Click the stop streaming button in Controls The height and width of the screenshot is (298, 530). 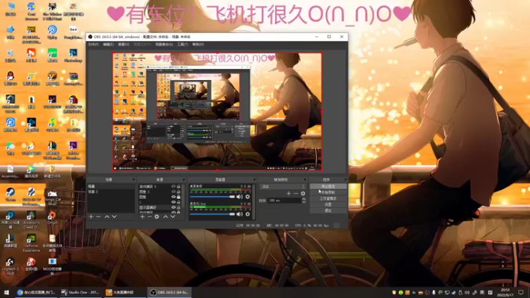[x=328, y=187]
